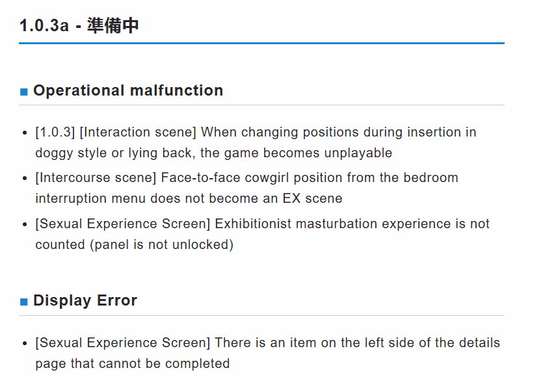Click the bullet dot in the Display Error list
The height and width of the screenshot is (392, 543).
(25, 344)
